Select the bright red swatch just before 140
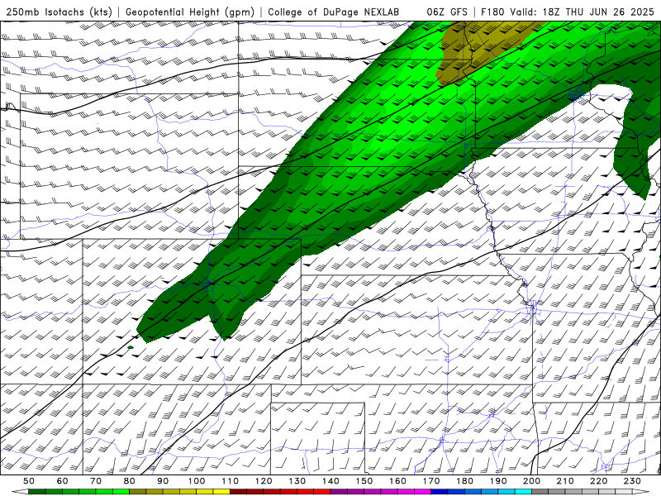Screen dimensions: 661x496 [x=322, y=491]
